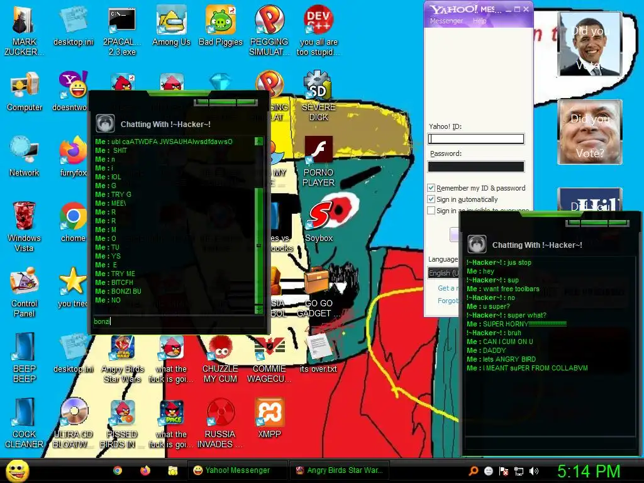644x483 pixels.
Task: Launch Bad Piggies from the desktop
Action: 221,25
